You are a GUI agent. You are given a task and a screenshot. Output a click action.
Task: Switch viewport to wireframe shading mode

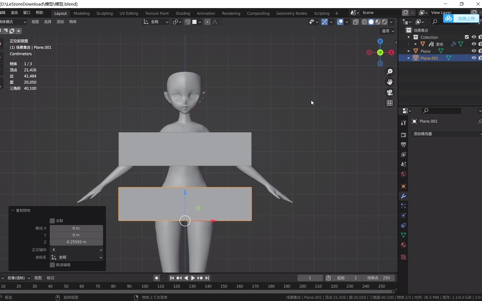click(364, 22)
